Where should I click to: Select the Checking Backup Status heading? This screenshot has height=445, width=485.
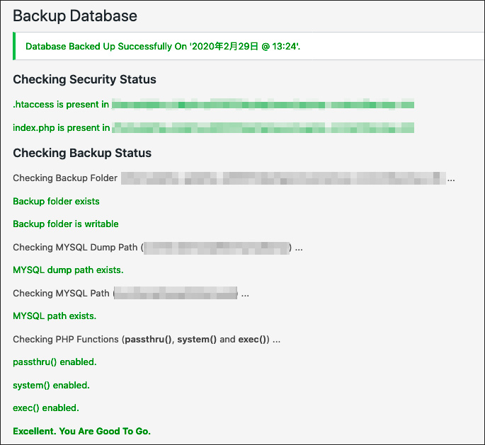(x=82, y=153)
